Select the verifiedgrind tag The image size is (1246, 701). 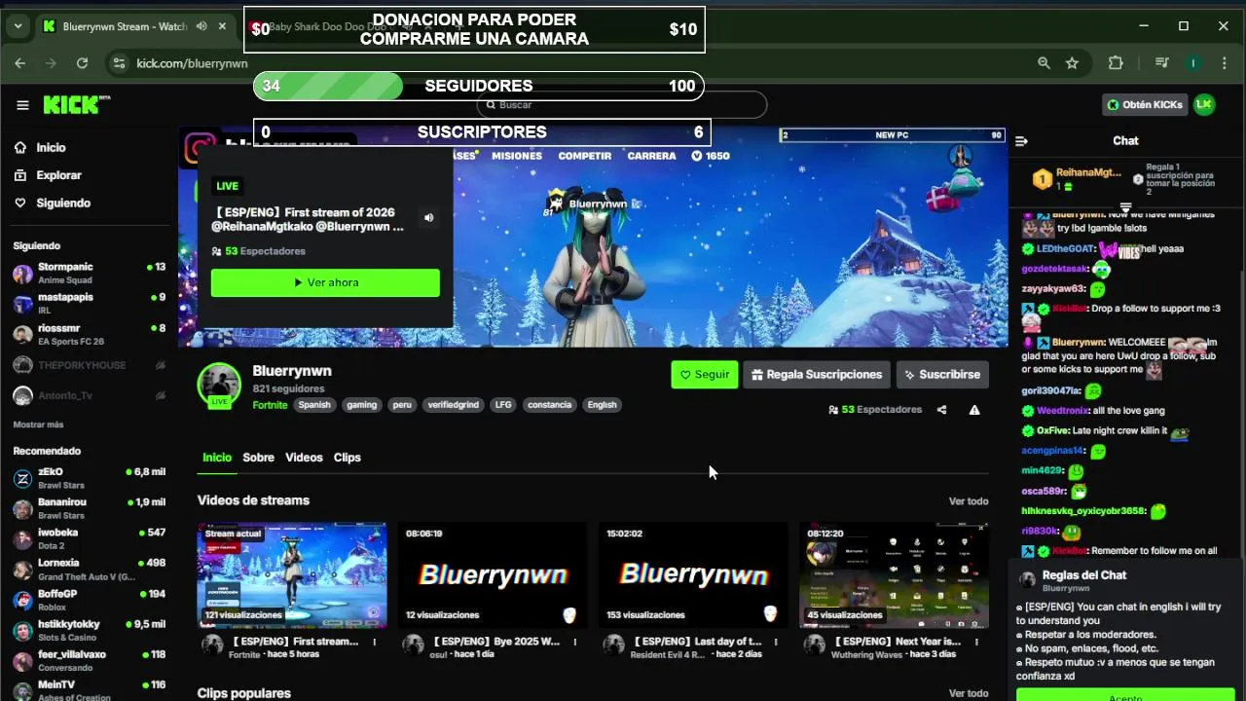[x=454, y=405]
